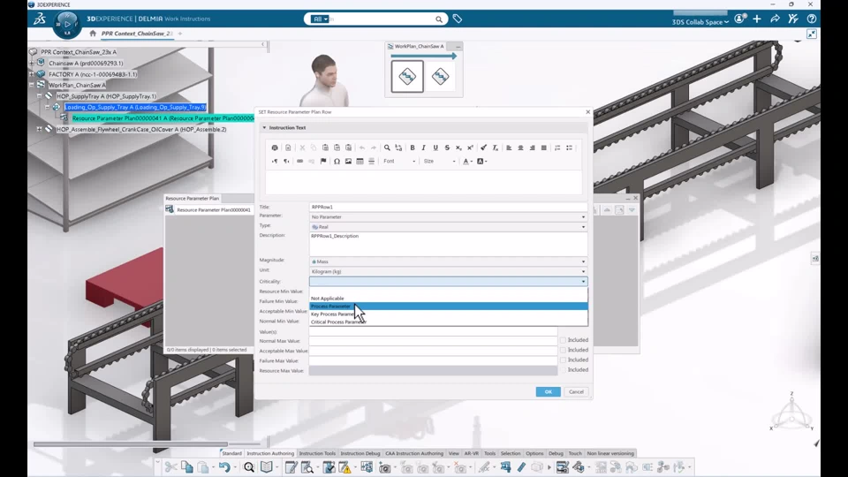Apply italic formatting in the editor toolbar
The image size is (848, 477).
[x=423, y=148]
